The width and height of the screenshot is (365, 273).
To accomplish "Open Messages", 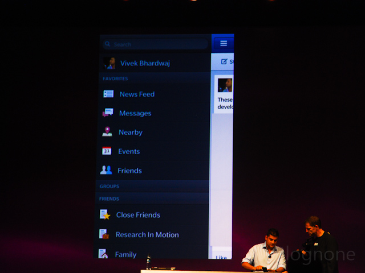I will tap(135, 113).
